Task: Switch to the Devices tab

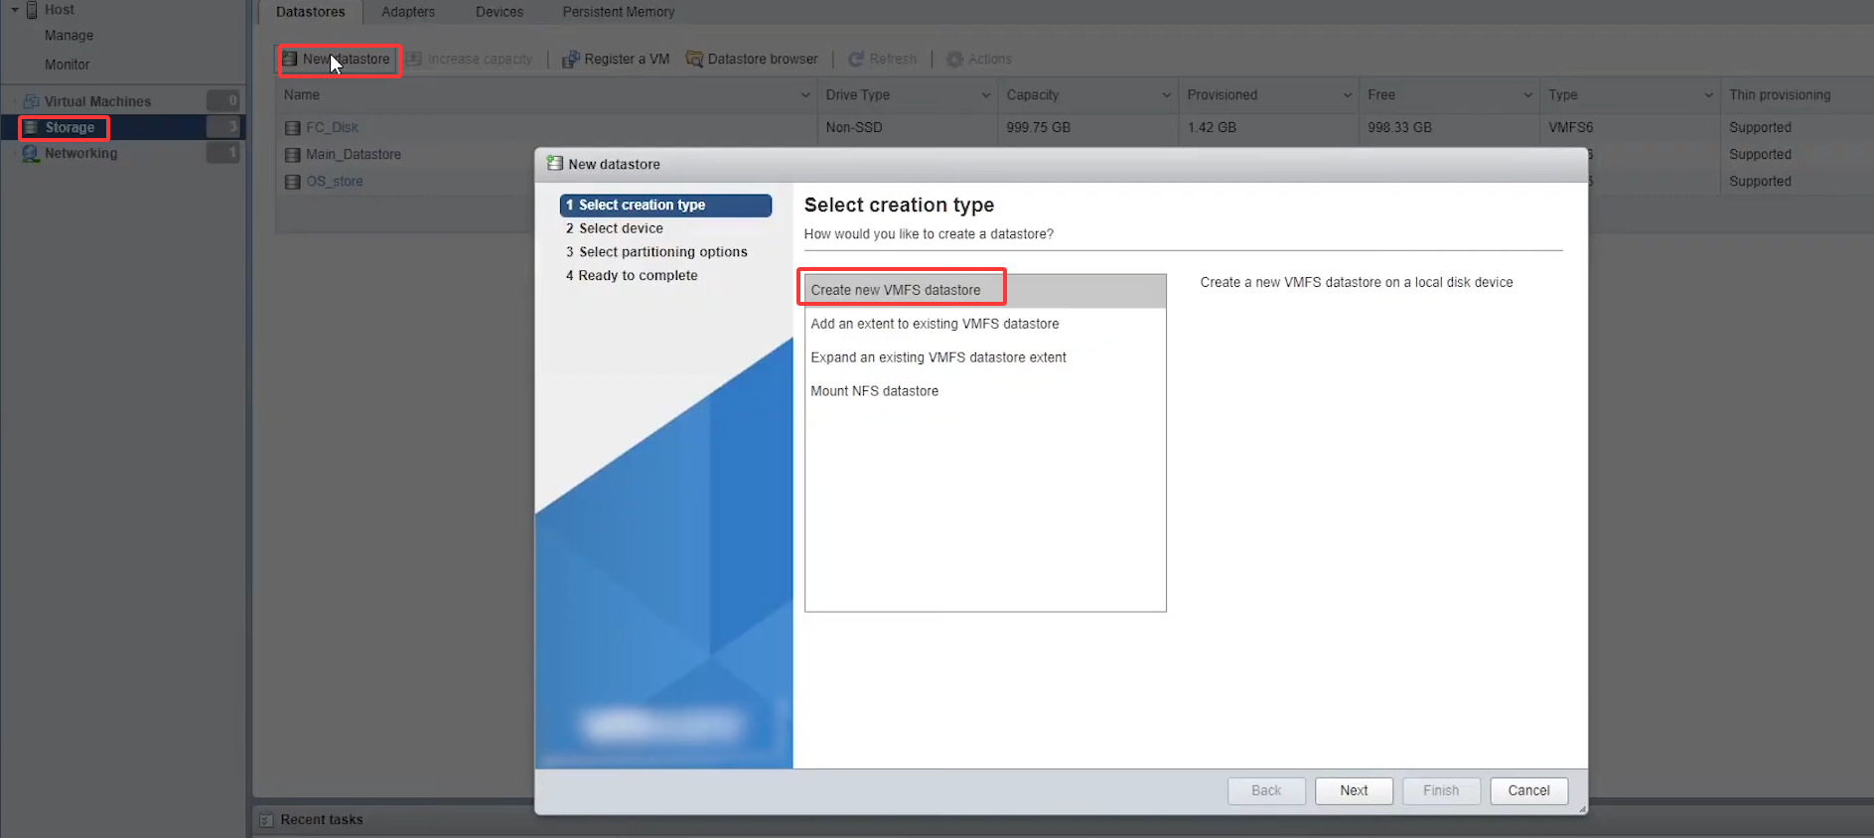Action: coord(500,12)
